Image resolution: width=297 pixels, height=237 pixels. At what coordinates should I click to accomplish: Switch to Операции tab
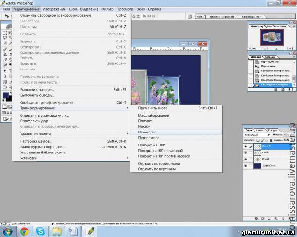coord(270,57)
